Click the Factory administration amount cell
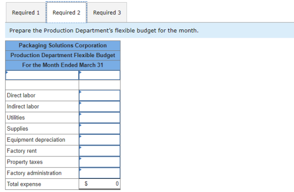This screenshot has width=294, height=192. pos(100,173)
